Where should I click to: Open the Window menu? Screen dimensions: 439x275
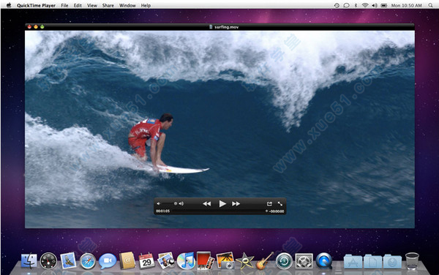(127, 5)
